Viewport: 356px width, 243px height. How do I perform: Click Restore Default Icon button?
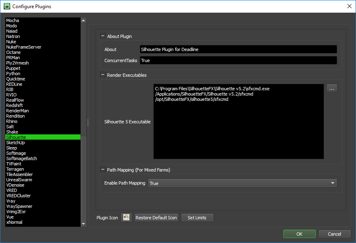click(157, 218)
